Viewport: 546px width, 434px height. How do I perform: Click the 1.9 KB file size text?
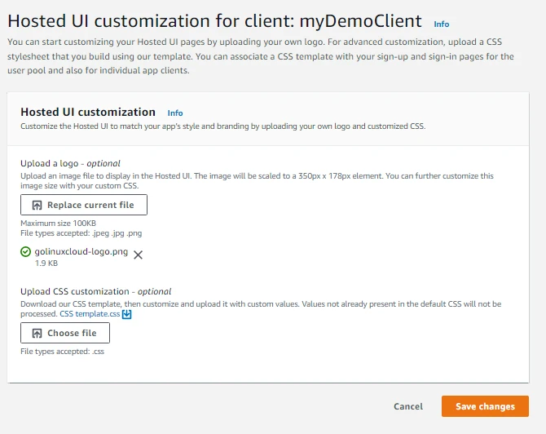pyautogui.click(x=46, y=264)
